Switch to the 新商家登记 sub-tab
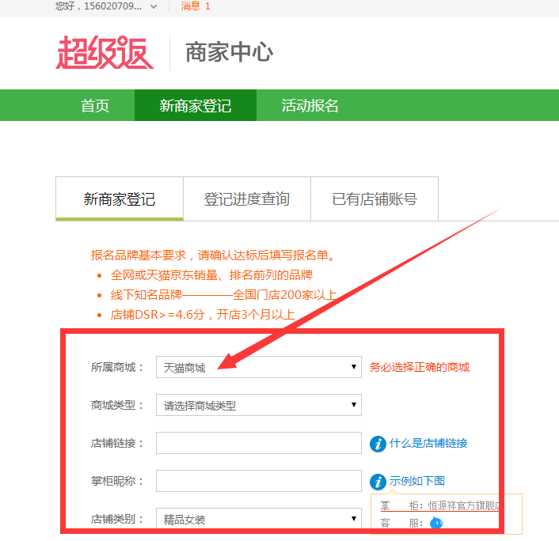559x541 pixels. point(120,199)
